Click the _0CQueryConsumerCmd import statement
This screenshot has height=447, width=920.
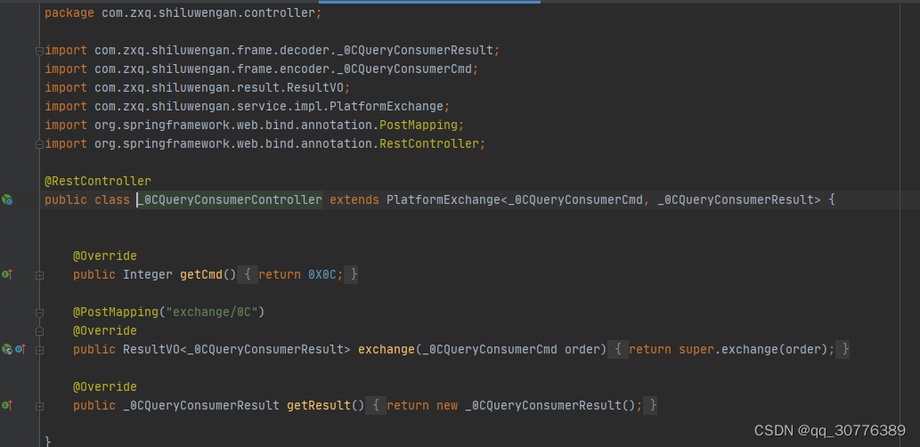(262, 69)
